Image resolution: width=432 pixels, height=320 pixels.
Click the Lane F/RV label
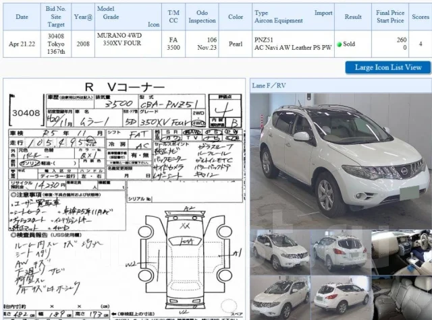pos(269,86)
